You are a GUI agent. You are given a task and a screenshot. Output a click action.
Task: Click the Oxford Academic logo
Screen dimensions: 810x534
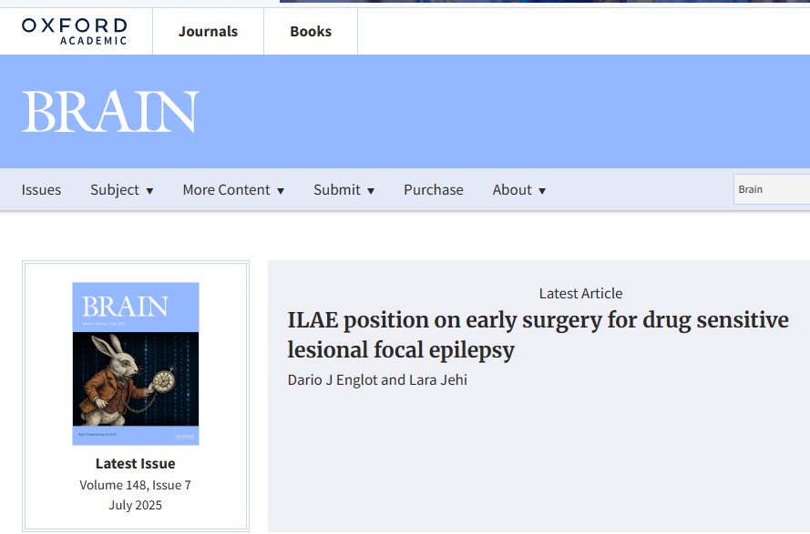(75, 32)
